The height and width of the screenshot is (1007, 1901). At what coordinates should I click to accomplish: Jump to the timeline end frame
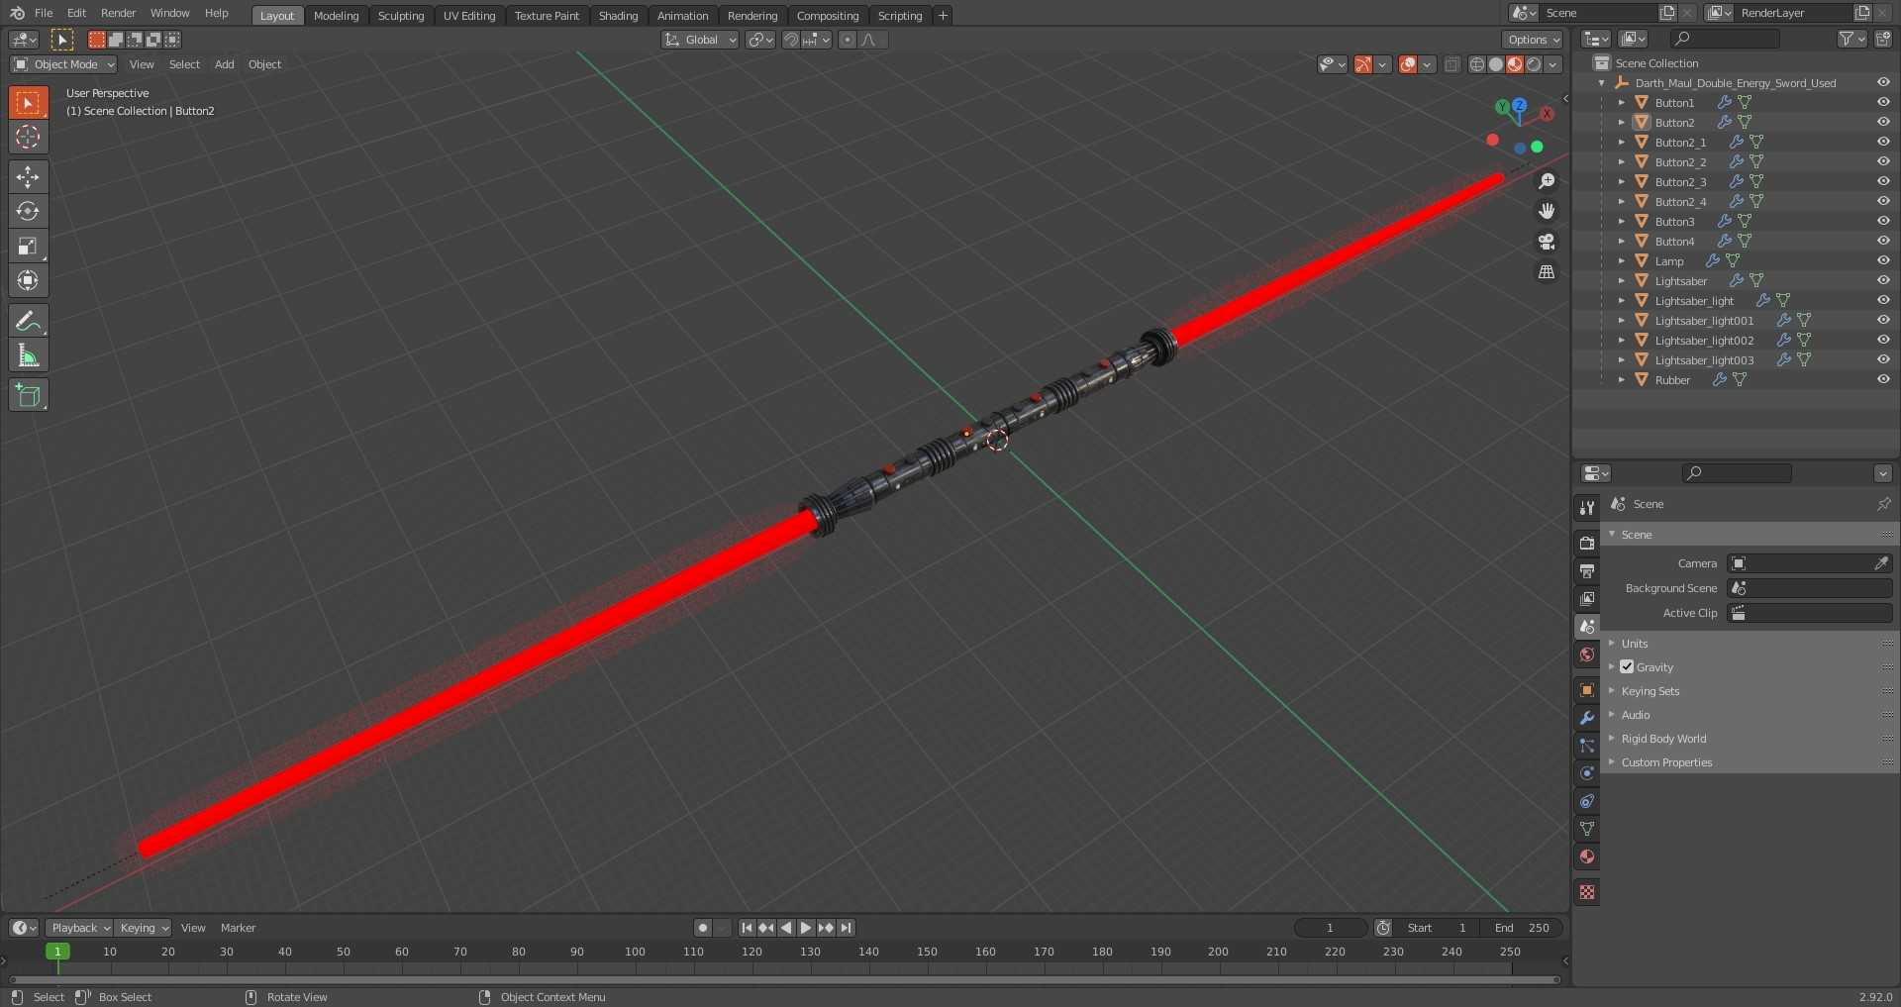pos(846,928)
